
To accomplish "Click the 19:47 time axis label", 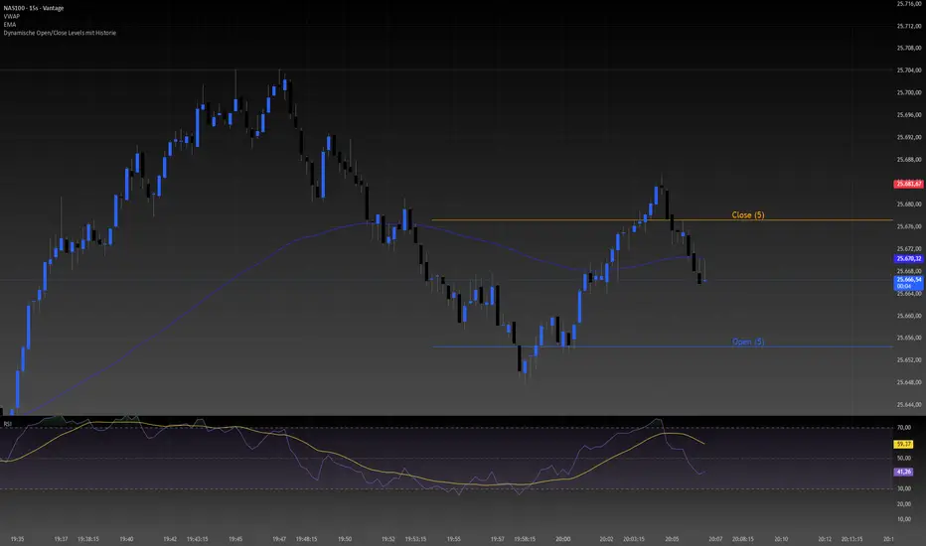I will tap(279, 539).
